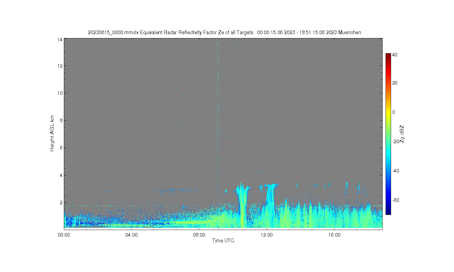
Task: Click the 4 km height tick label
Action: [61, 175]
